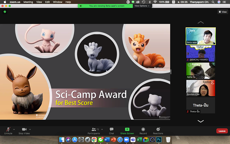Open Microsoft Word from the Dock
Viewport: 230px width, 144px height.
[107, 140]
